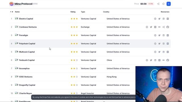
Task: Open Multicoin Capital Twitter icon
Action: [x=159, y=52]
